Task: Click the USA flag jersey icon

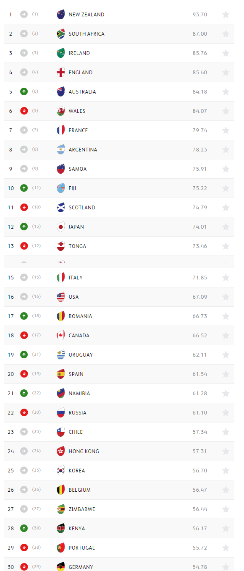Action: (x=61, y=297)
